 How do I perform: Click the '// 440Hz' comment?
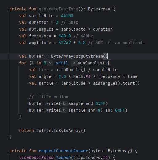(x=83, y=36)
